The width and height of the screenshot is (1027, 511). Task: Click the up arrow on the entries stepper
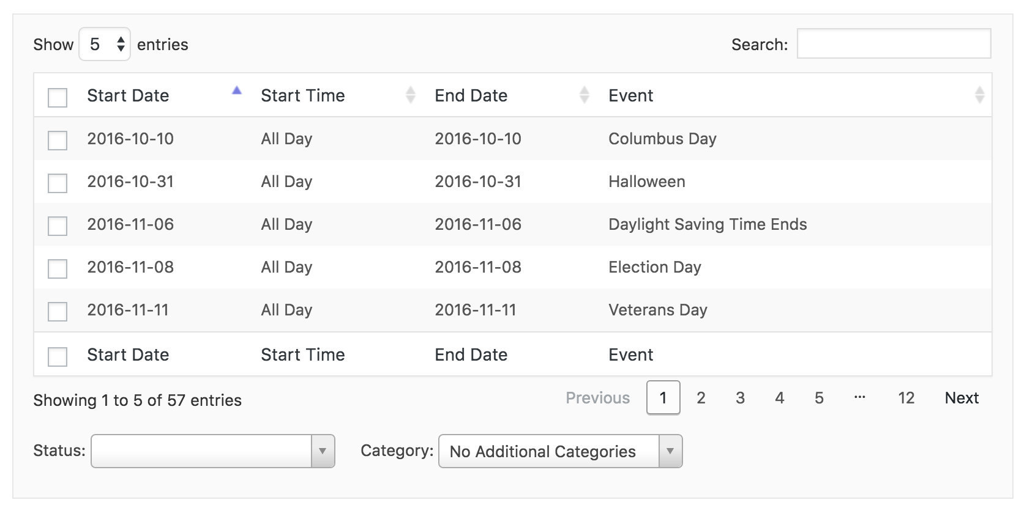coord(121,39)
